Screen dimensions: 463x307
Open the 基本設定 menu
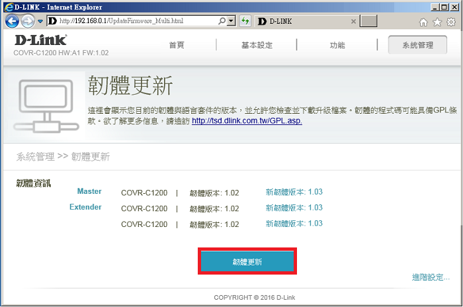pyautogui.click(x=257, y=45)
